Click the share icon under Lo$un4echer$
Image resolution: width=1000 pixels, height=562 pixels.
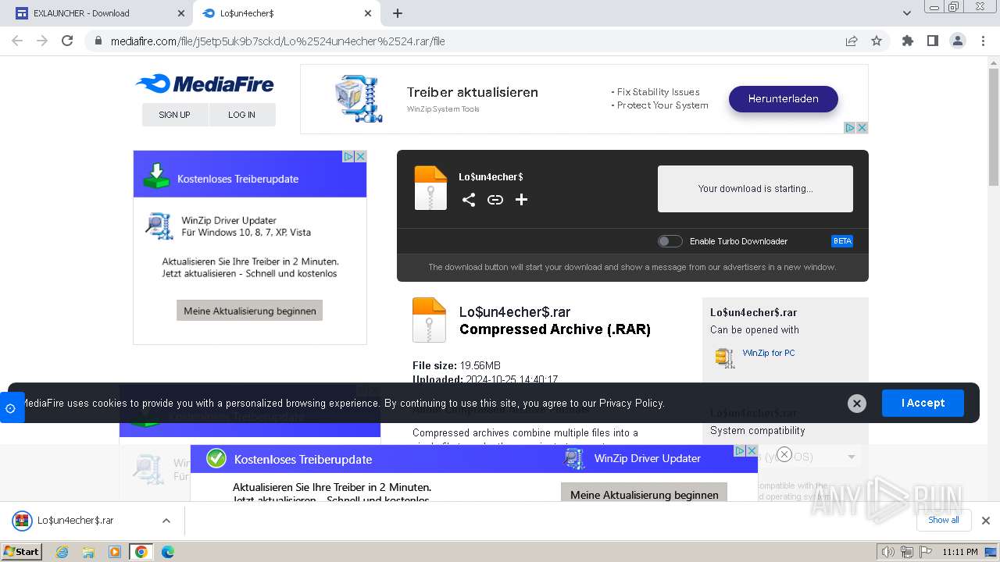pos(468,200)
